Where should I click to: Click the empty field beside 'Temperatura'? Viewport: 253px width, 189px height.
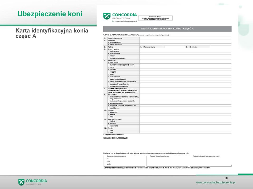[x=174, y=47]
